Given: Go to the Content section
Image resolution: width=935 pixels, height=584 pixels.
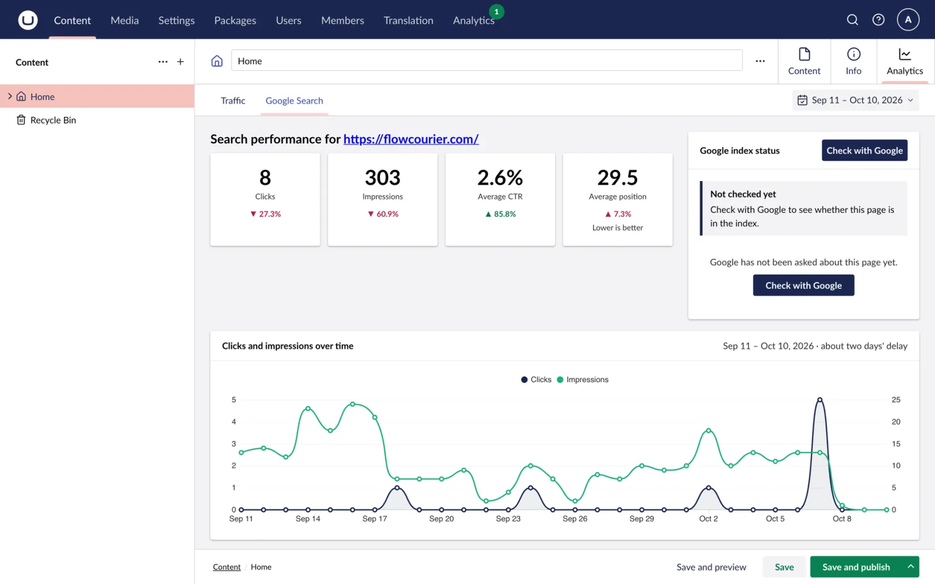Looking at the screenshot, I should (x=72, y=20).
